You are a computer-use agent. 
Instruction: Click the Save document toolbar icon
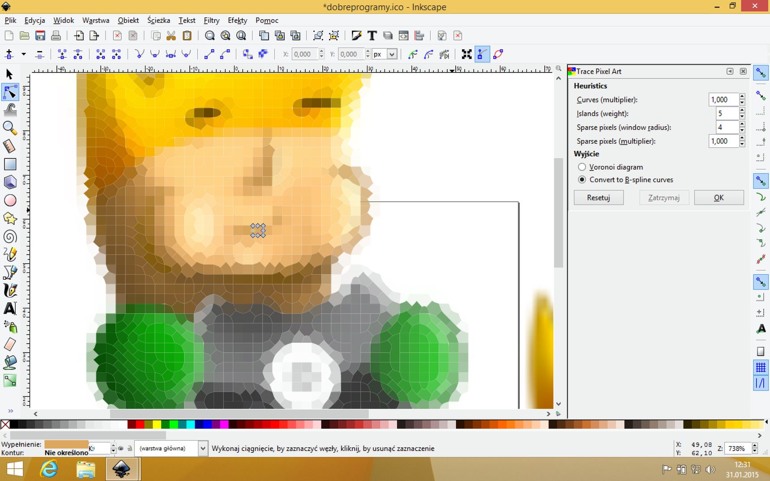pyautogui.click(x=40, y=36)
